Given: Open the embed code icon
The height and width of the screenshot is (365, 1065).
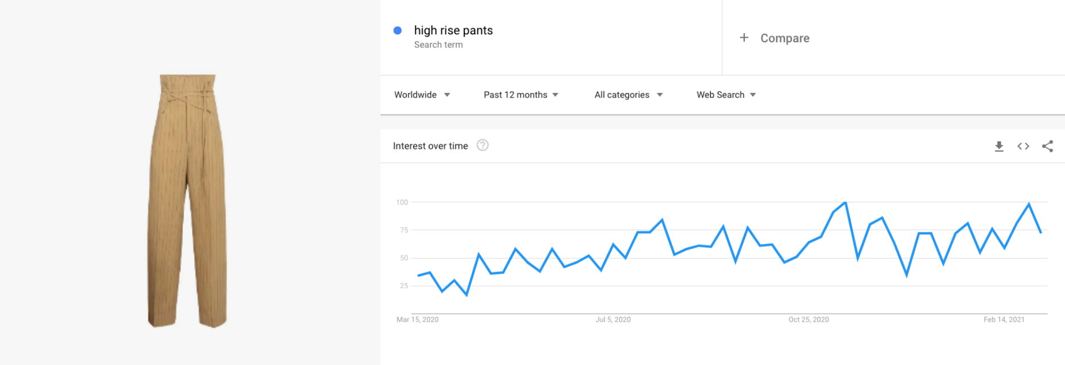Looking at the screenshot, I should pos(1023,146).
